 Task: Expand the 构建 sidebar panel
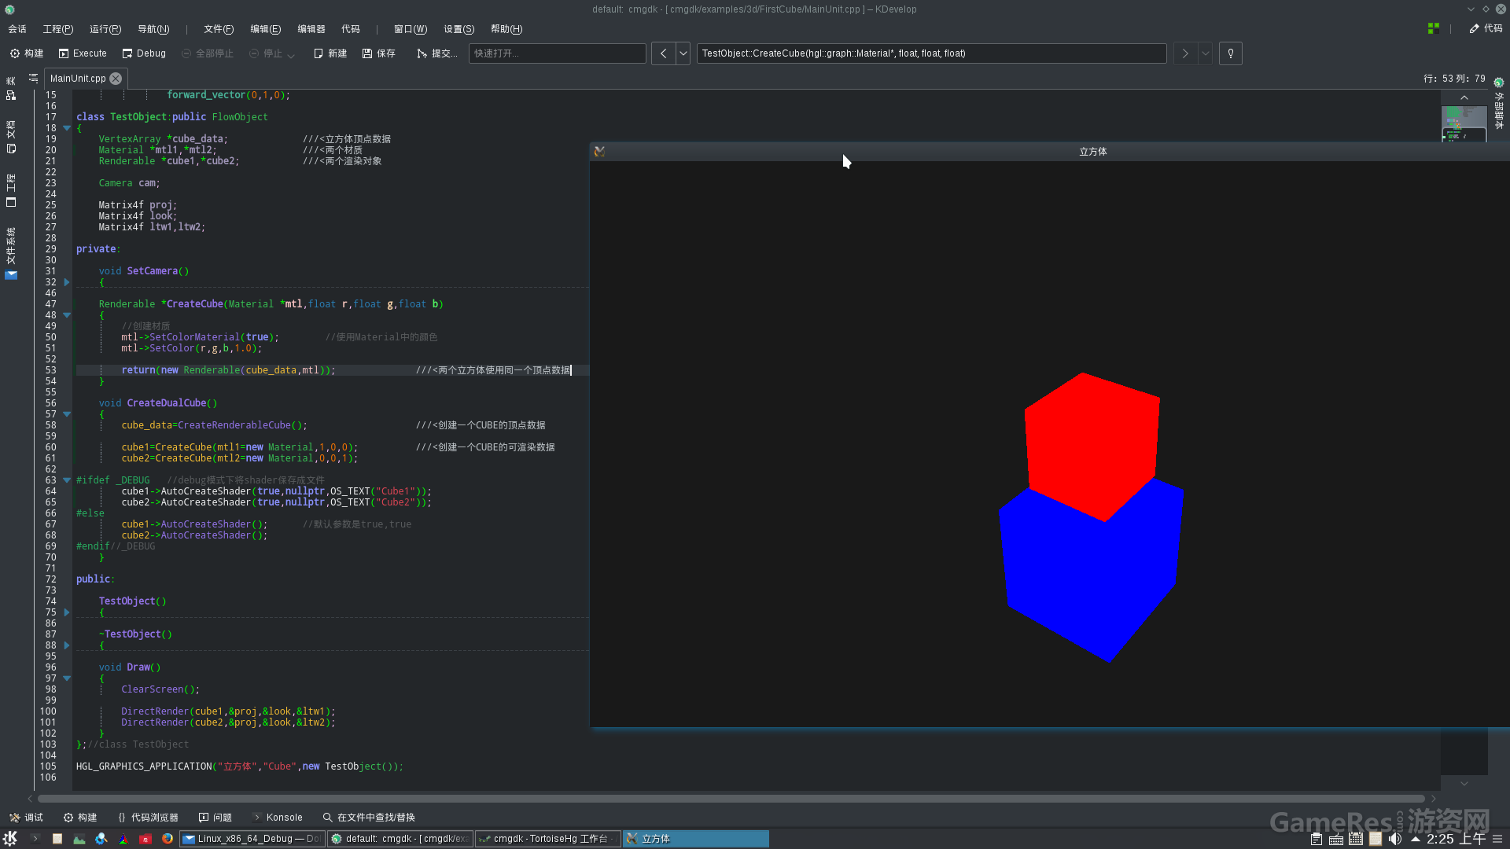click(87, 816)
